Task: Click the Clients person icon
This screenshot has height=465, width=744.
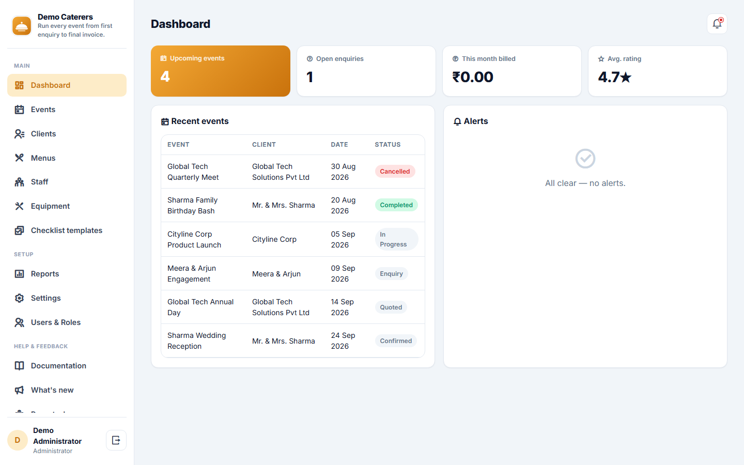Action: [x=19, y=134]
